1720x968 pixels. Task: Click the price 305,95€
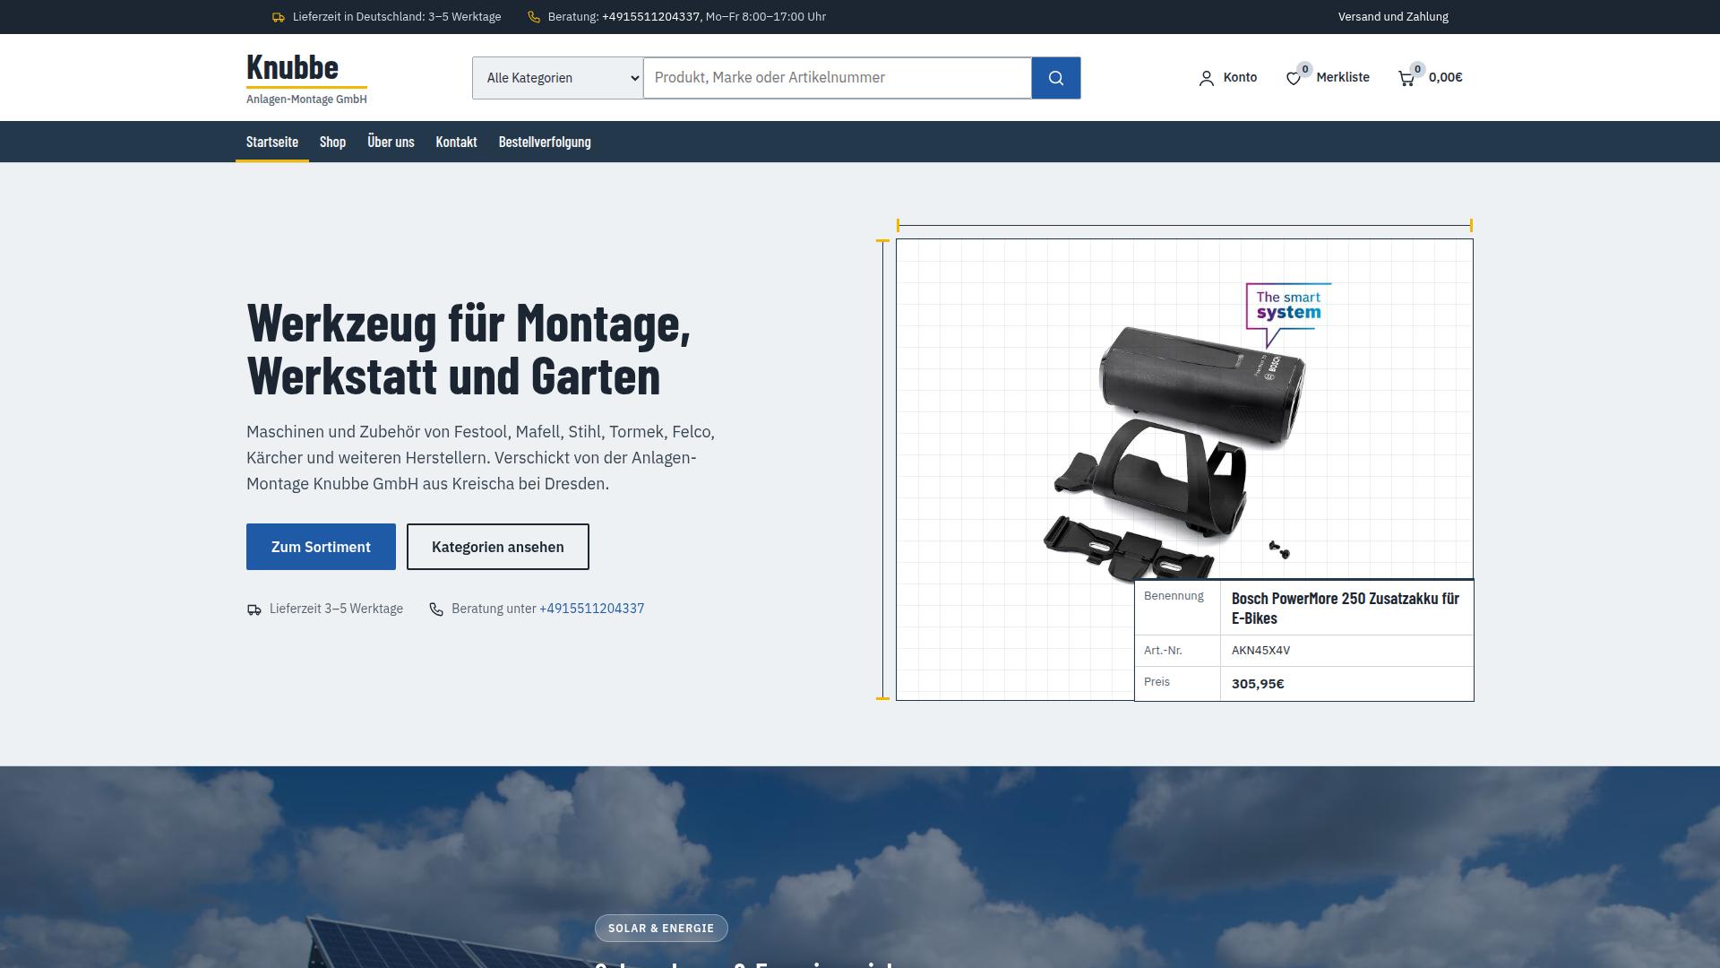click(1258, 684)
